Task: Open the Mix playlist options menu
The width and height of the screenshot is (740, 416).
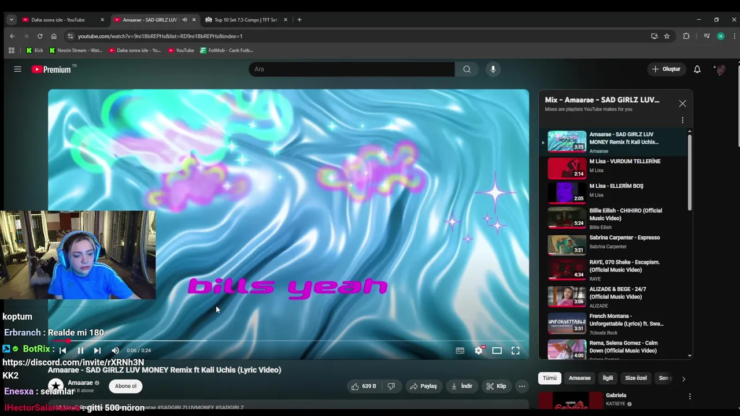Action: click(682, 120)
